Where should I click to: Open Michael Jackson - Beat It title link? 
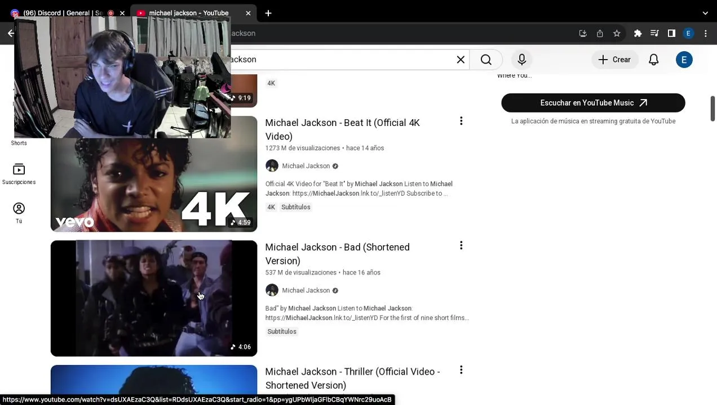(342, 129)
